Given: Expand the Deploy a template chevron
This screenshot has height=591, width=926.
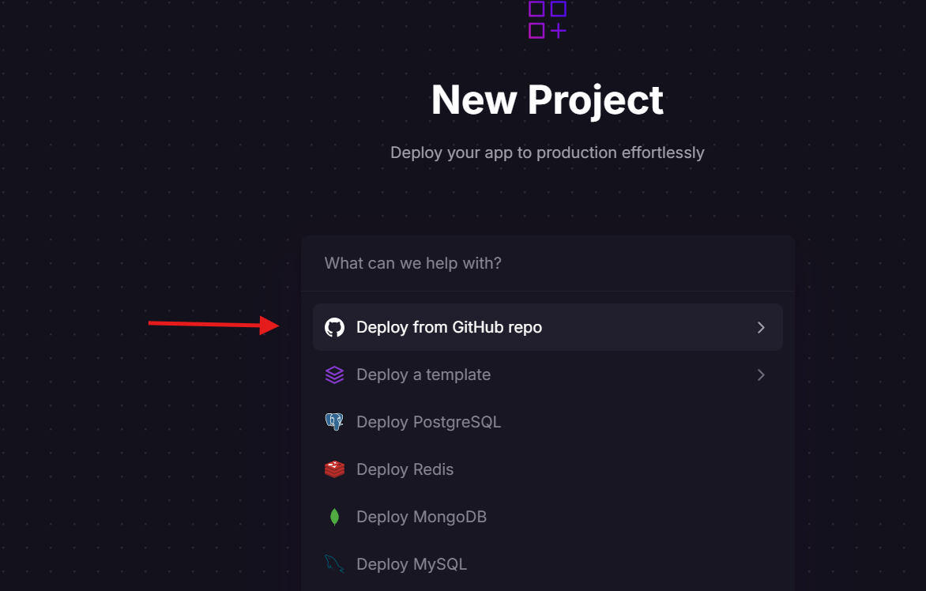Looking at the screenshot, I should pos(761,375).
